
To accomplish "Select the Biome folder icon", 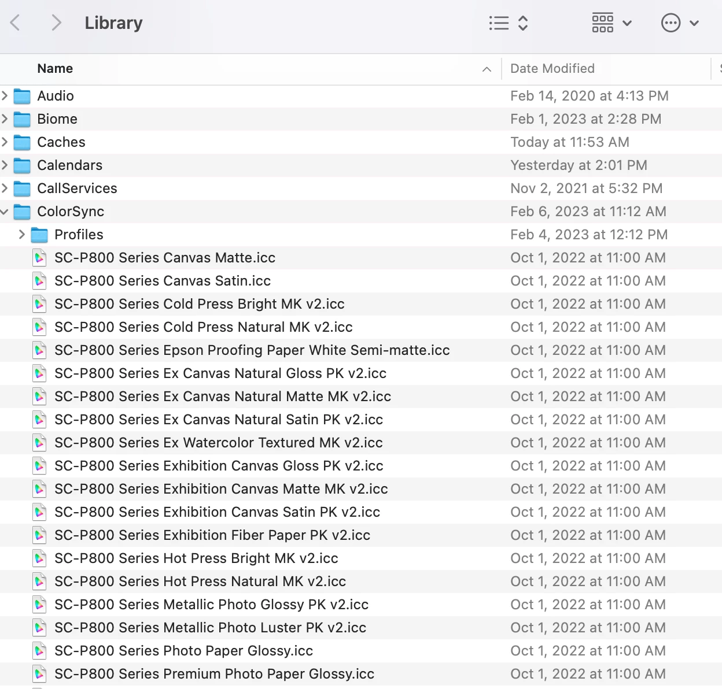I will click(x=22, y=119).
